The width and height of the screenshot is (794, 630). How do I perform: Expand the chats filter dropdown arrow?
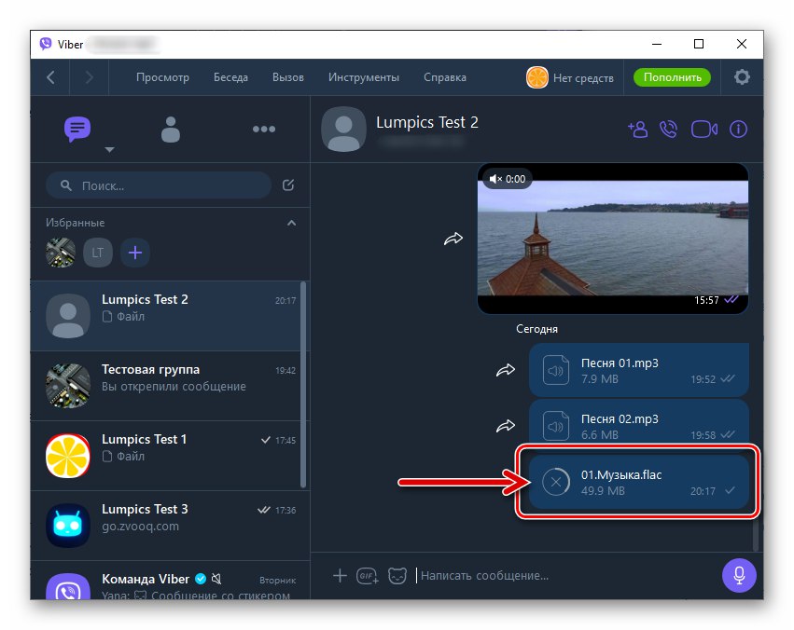[x=109, y=150]
